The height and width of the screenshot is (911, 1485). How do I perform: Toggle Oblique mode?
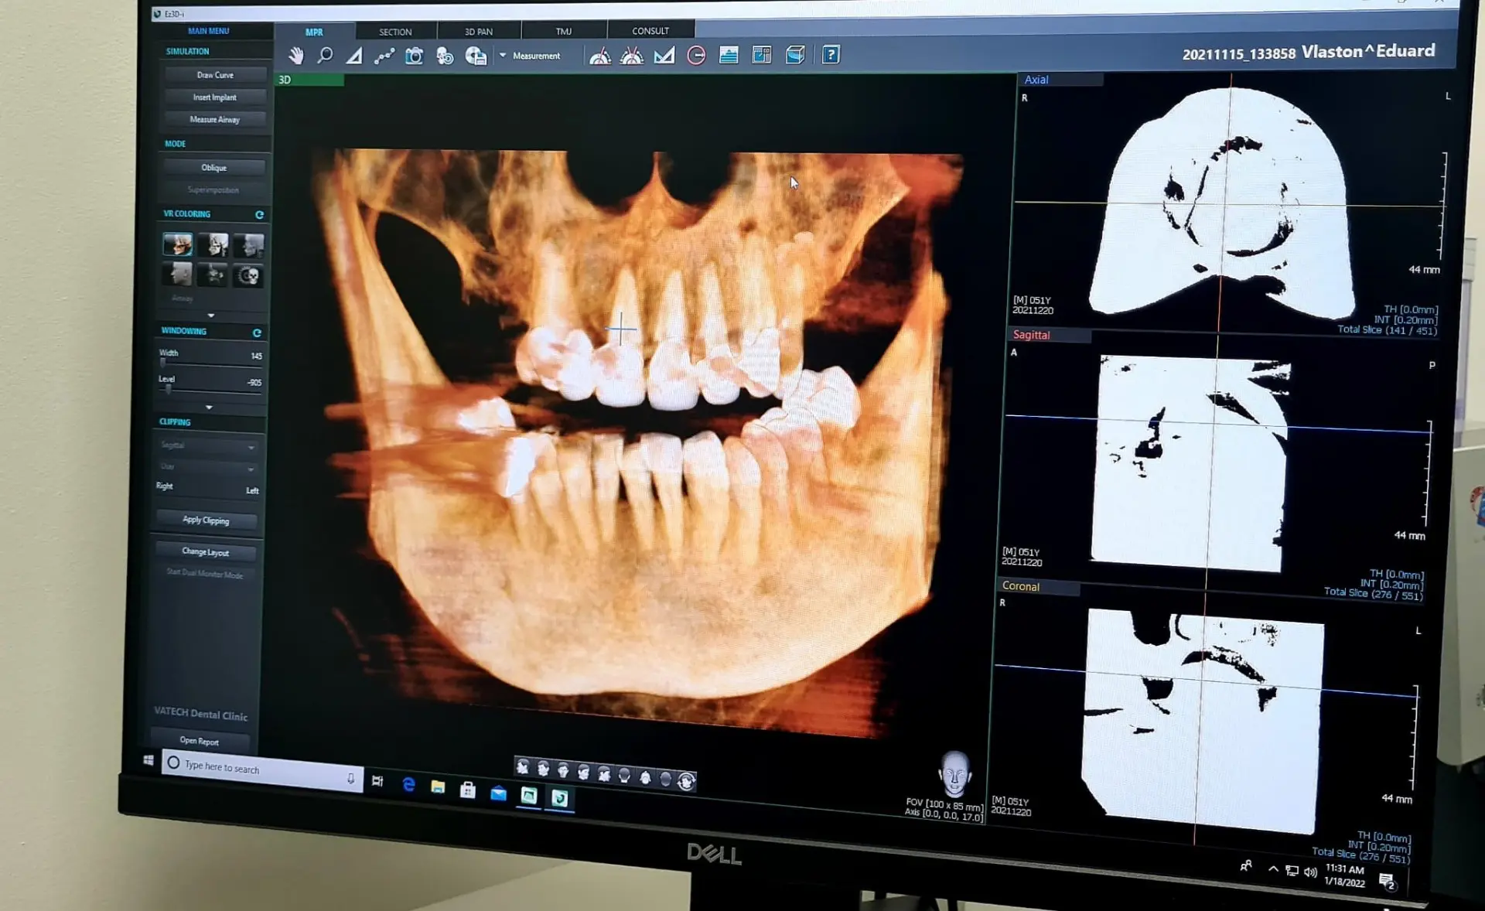click(214, 168)
